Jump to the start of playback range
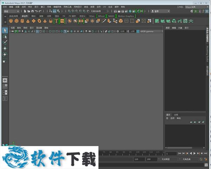Image resolution: width=211 pixels, height=169 pixels. [x=180, y=153]
